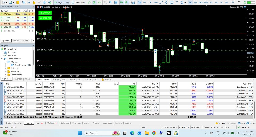Click the chart auto-scroll icon
Screen dimensions: 256x137
click(x=122, y=2)
